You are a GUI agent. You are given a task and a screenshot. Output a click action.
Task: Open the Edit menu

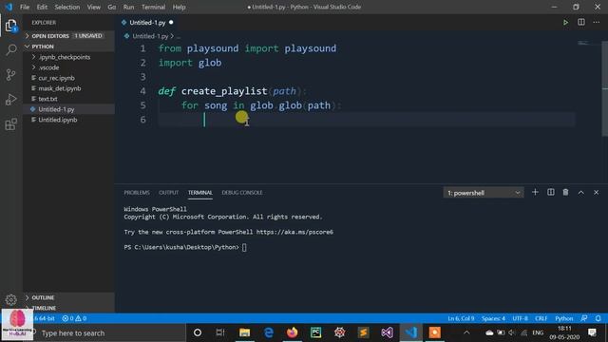tap(42, 7)
